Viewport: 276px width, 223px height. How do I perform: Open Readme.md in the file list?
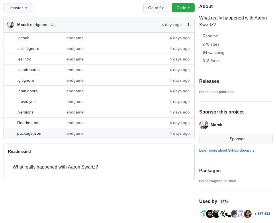tap(28, 123)
